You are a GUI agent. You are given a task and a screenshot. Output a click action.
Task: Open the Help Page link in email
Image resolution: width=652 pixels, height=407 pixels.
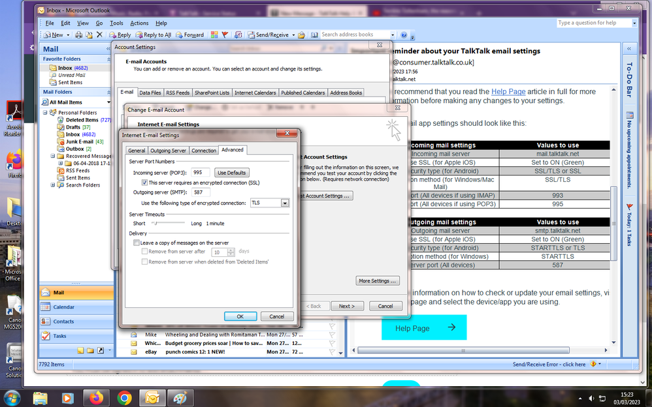point(508,92)
